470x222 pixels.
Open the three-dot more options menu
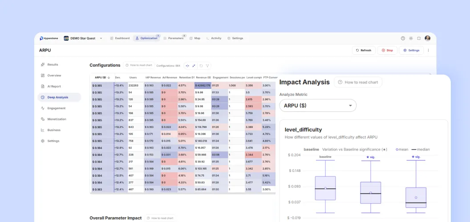[x=428, y=50]
